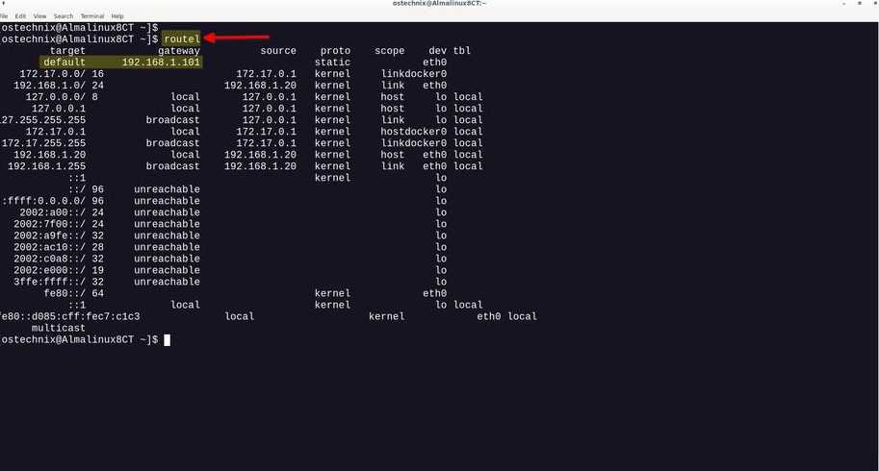879x471 pixels.
Task: Select the 2002:a00::/ 24 target
Action: (x=62, y=212)
